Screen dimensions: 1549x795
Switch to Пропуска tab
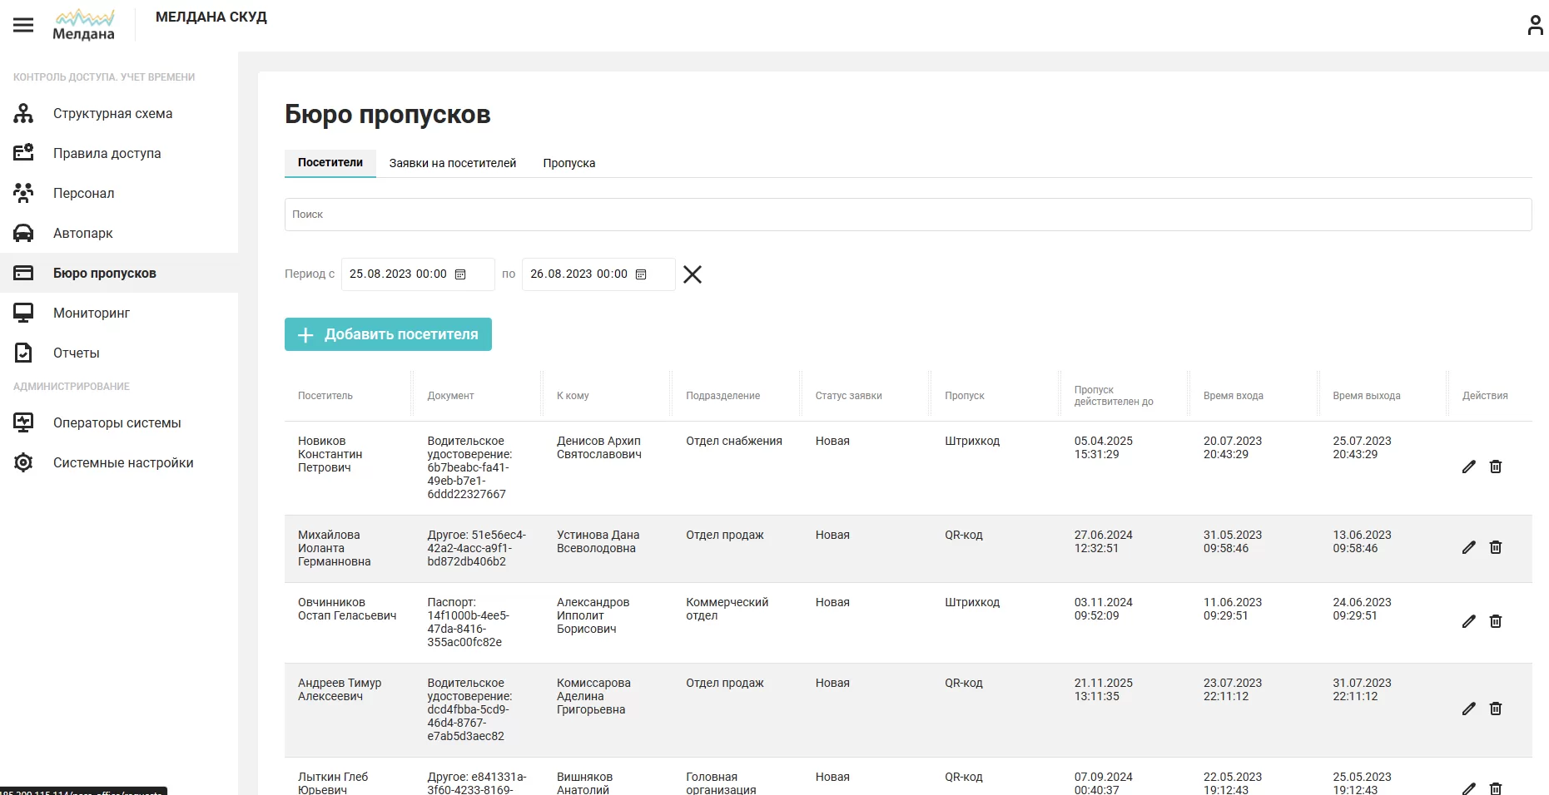[x=569, y=163]
